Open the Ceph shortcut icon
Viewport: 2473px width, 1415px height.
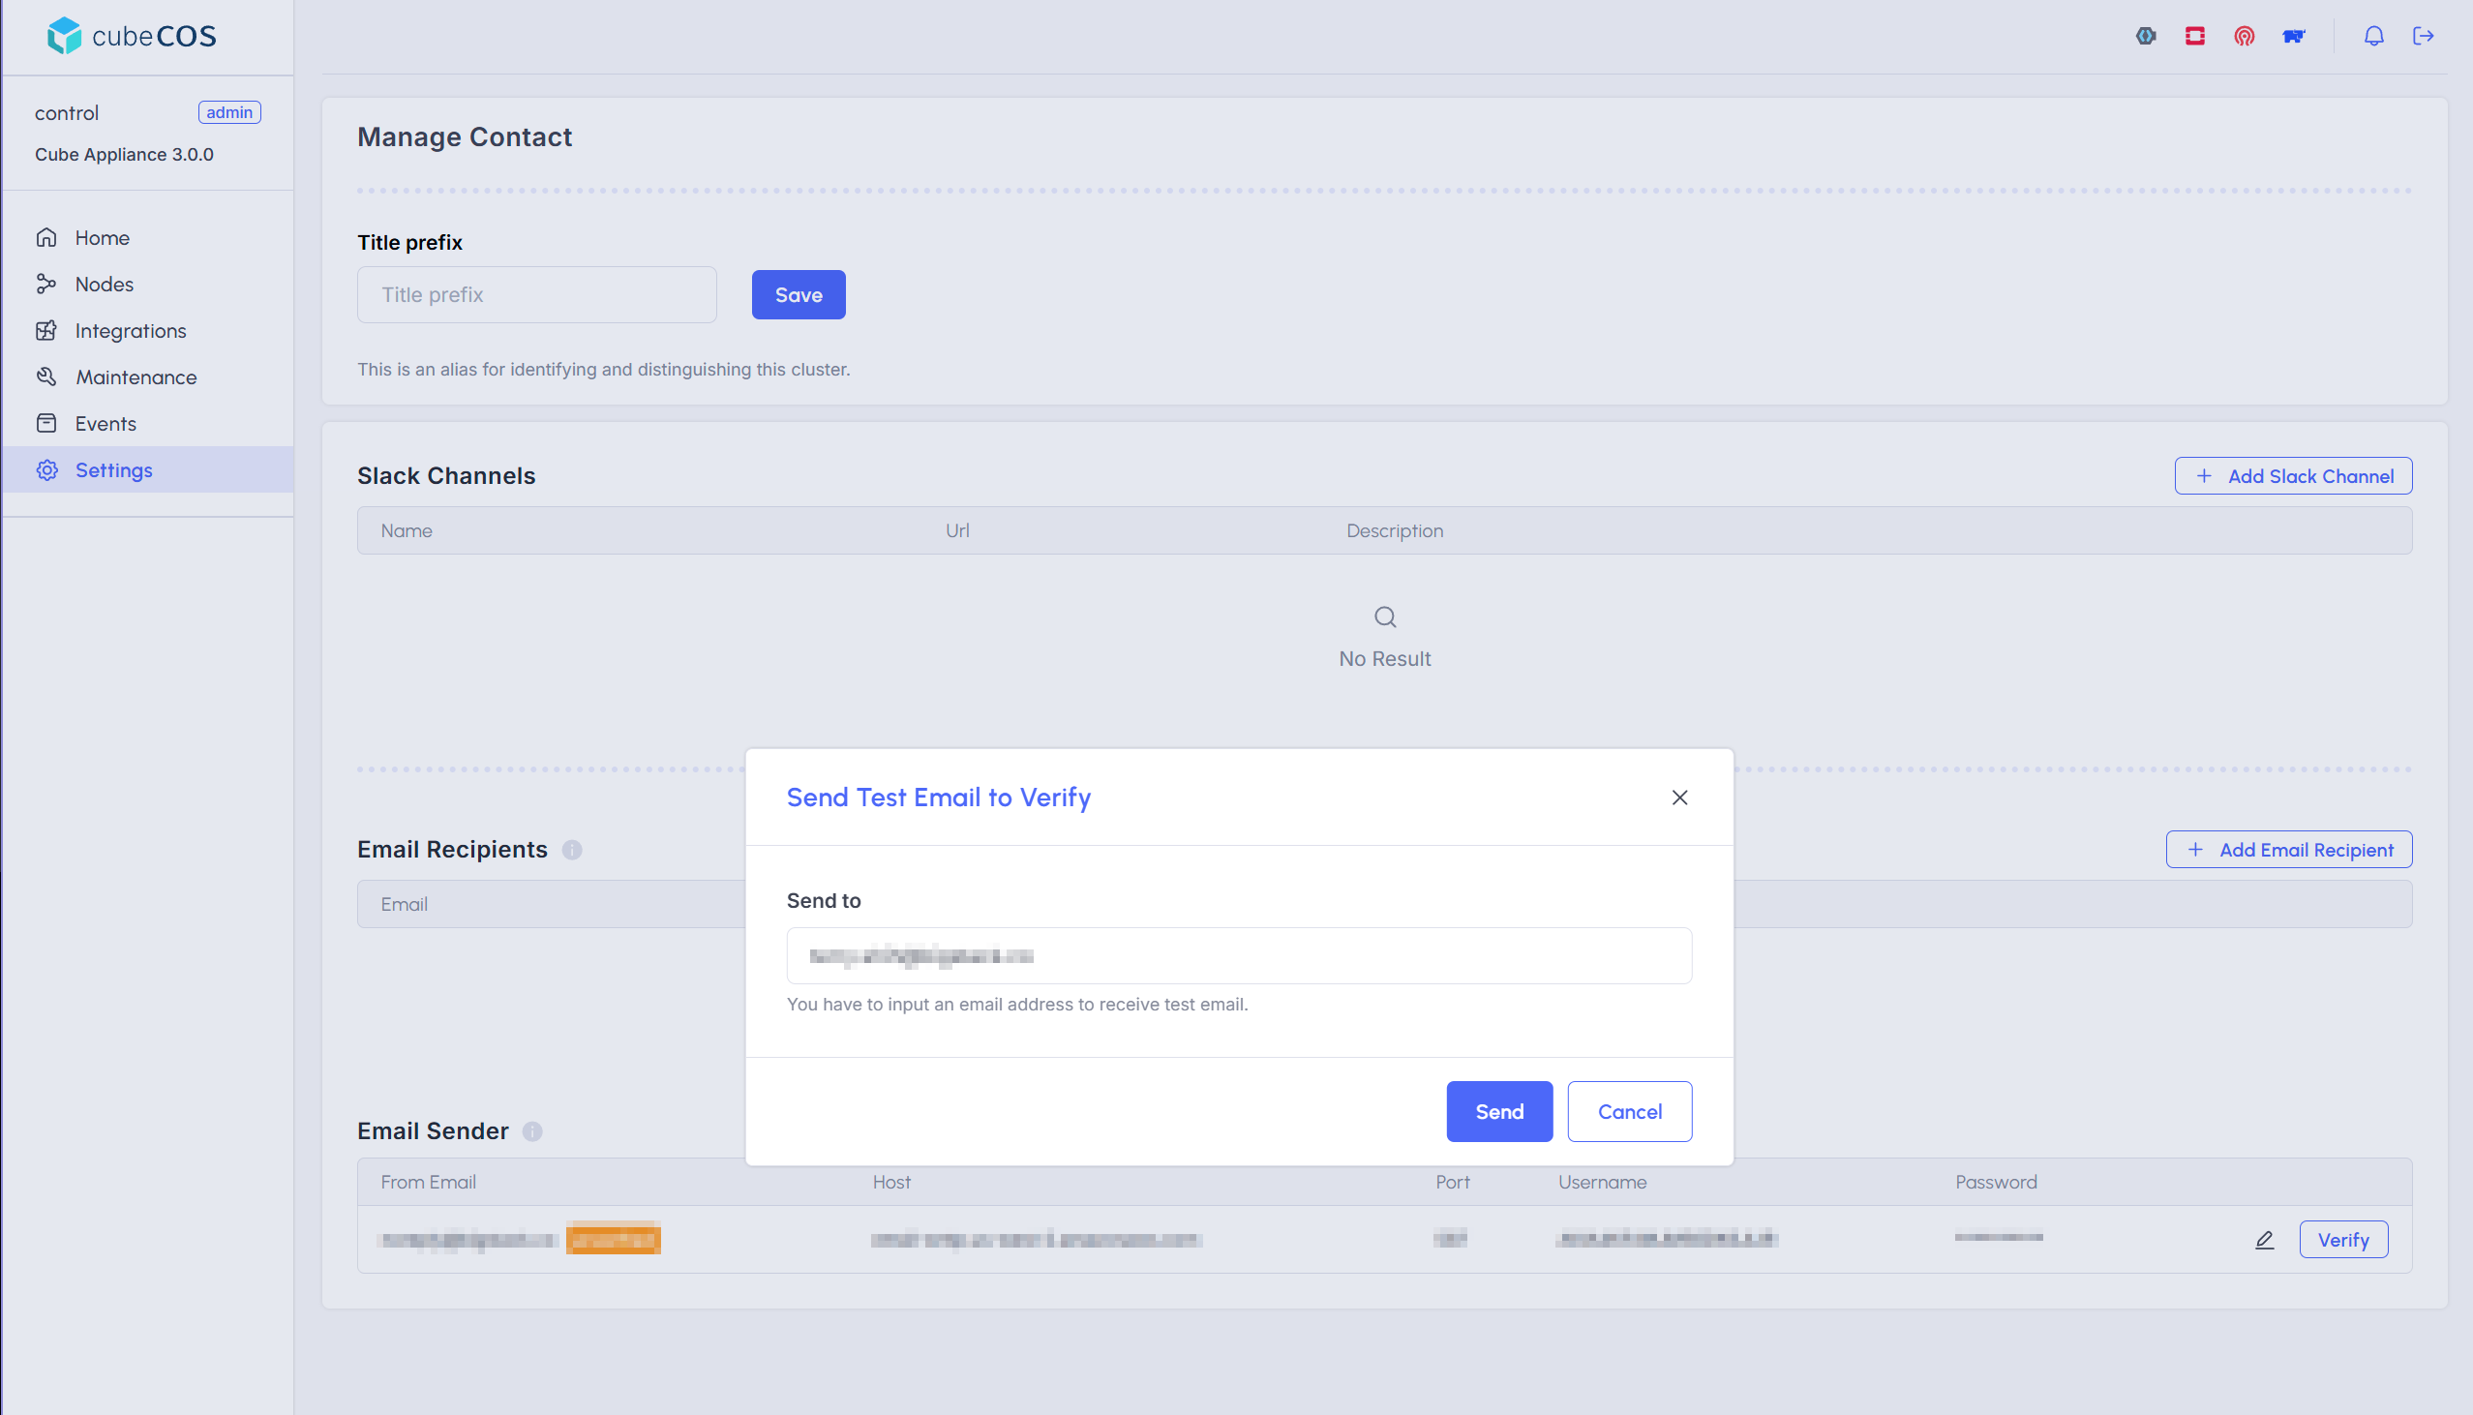[x=2244, y=36]
